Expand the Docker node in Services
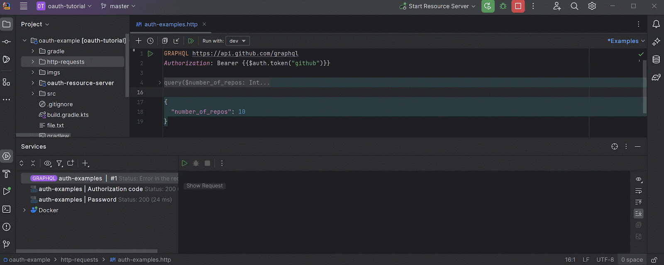The height and width of the screenshot is (265, 664). click(24, 210)
